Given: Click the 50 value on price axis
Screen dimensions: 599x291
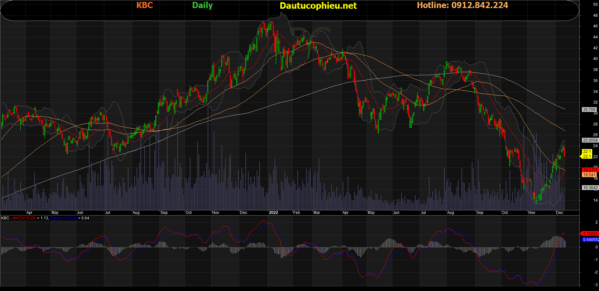Looking at the screenshot, I should [x=595, y=5].
